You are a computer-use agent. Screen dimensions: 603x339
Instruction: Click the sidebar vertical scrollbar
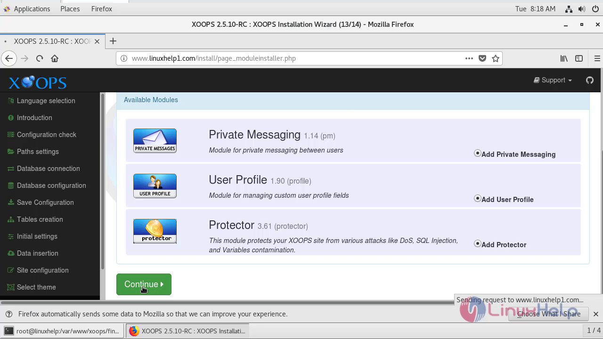(x=102, y=181)
